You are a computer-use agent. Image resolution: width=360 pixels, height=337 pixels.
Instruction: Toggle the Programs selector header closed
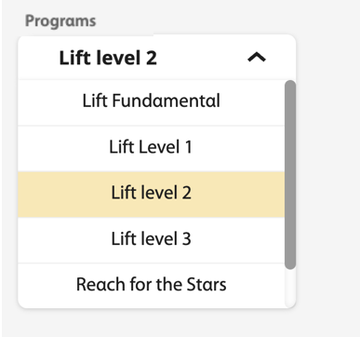(x=157, y=58)
